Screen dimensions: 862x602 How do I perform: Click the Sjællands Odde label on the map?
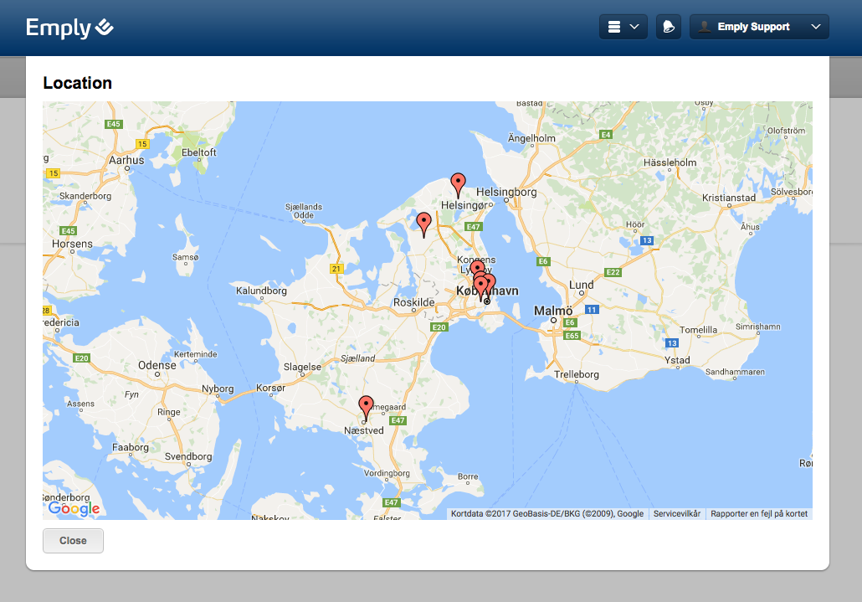coord(304,210)
